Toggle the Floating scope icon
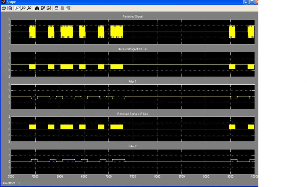Viewport: 307px width, 187px height. coord(56,8)
